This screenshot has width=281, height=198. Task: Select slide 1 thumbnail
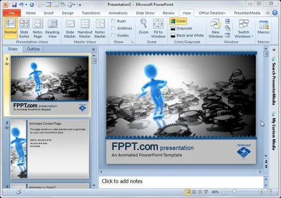[x=49, y=85]
